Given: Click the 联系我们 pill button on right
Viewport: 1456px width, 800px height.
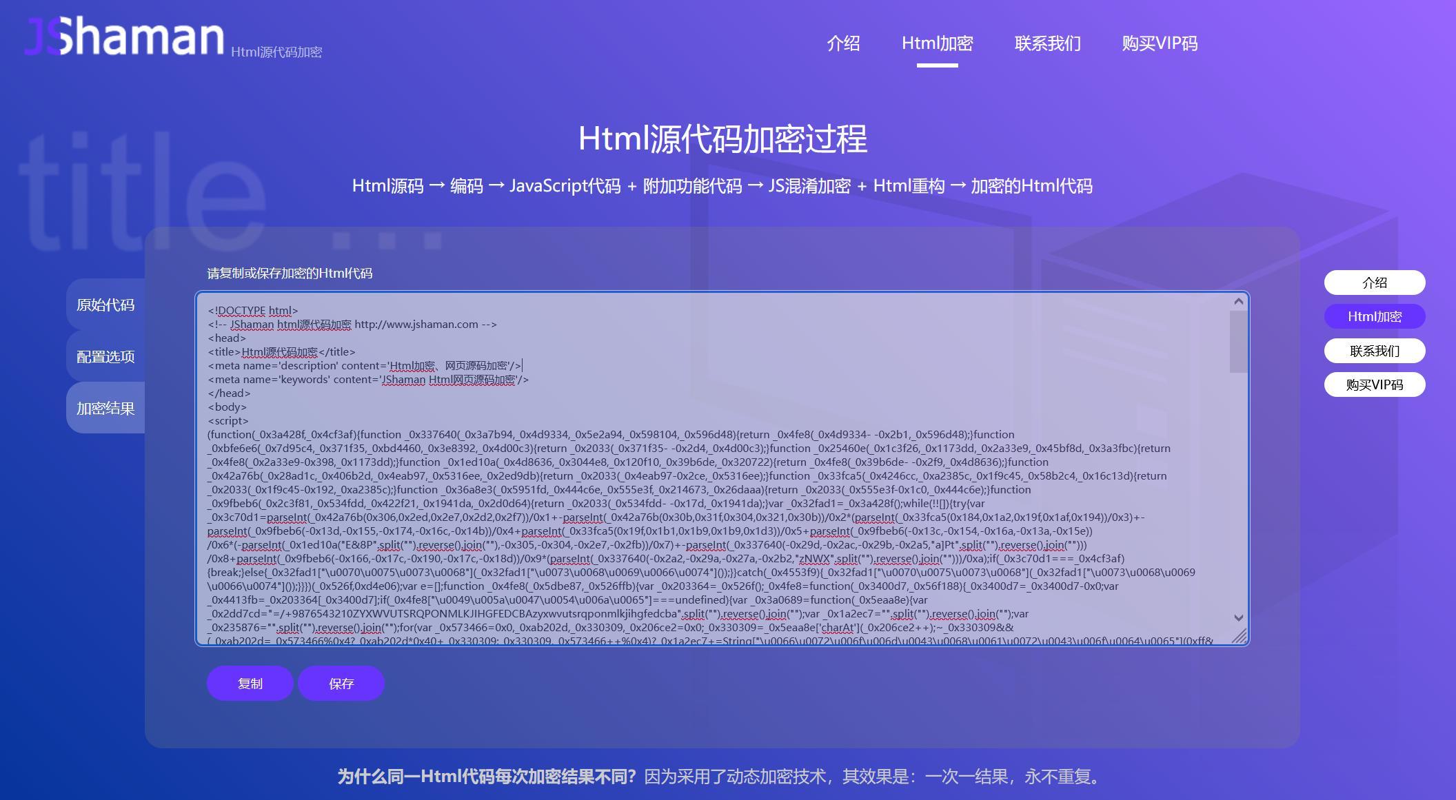Looking at the screenshot, I should click(x=1375, y=351).
